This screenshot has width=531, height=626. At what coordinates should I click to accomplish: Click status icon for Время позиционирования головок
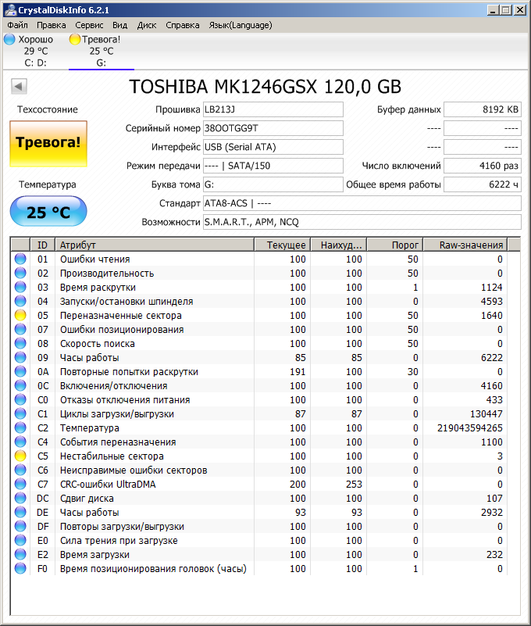[x=20, y=568]
